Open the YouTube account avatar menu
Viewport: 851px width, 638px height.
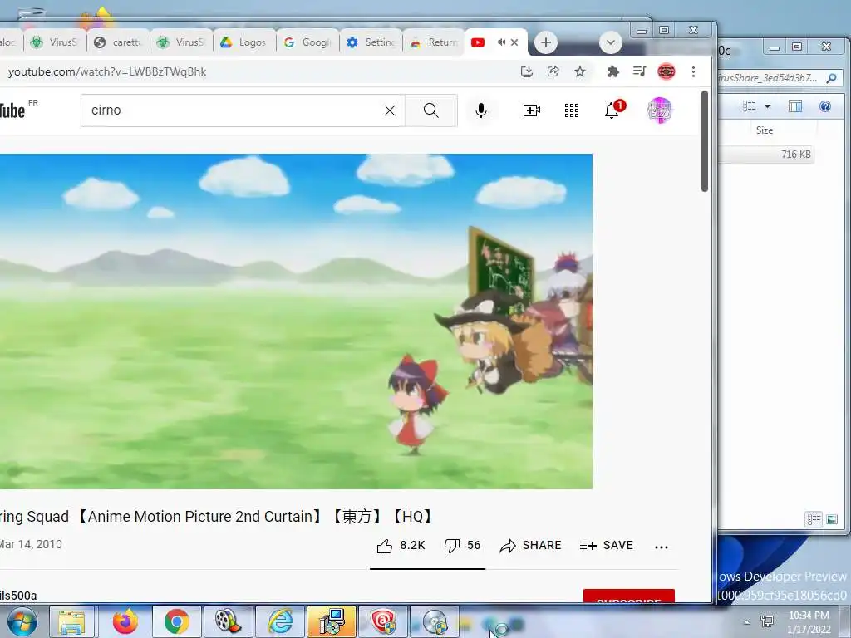point(659,110)
